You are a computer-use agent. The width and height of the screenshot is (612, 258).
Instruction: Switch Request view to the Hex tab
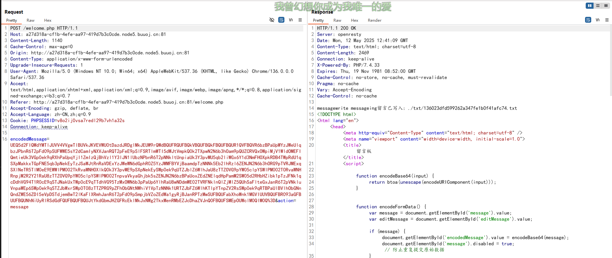pos(48,20)
